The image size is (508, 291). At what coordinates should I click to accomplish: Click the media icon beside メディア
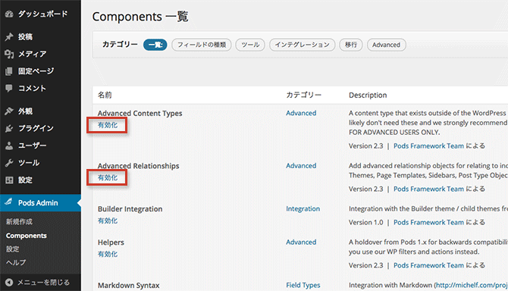(9, 54)
